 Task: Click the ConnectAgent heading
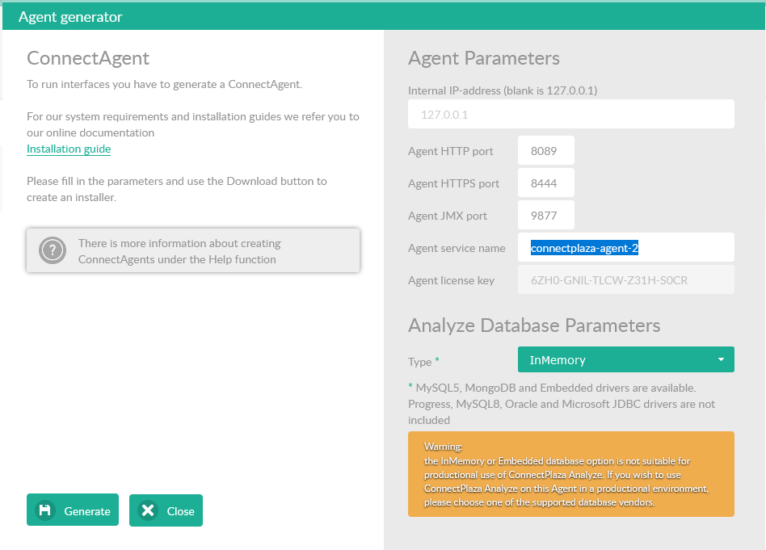pyautogui.click(x=88, y=58)
